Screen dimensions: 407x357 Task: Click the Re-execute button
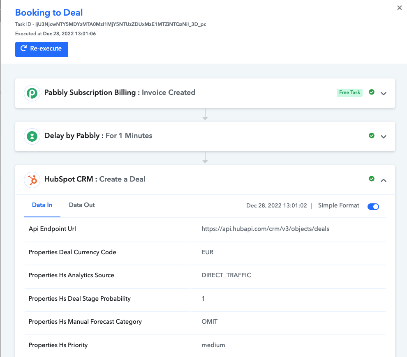[42, 49]
